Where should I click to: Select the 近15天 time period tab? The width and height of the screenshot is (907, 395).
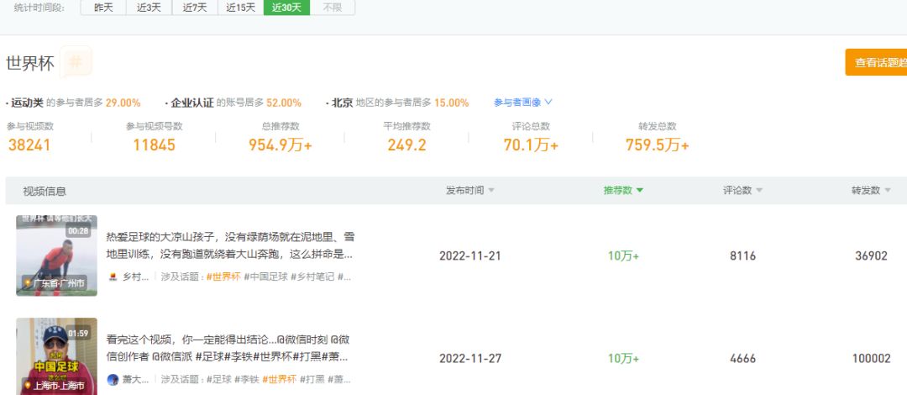pos(240,8)
